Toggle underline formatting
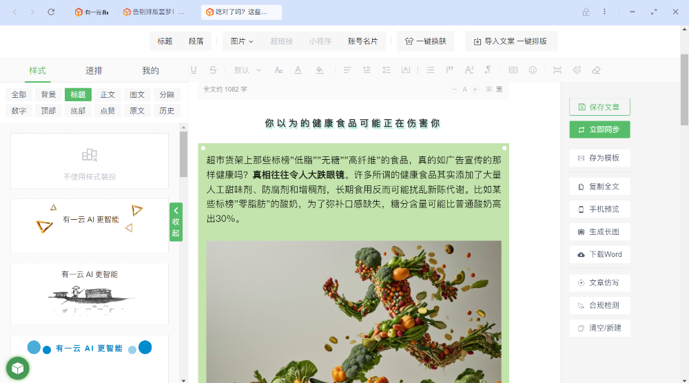Screen dimensions: 689x383 click(x=194, y=70)
